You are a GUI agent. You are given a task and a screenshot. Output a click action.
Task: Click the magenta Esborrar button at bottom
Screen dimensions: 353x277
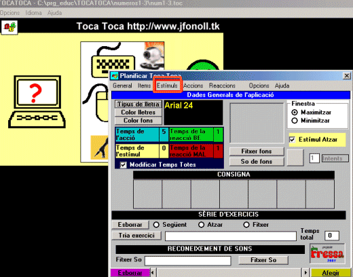[130, 273]
